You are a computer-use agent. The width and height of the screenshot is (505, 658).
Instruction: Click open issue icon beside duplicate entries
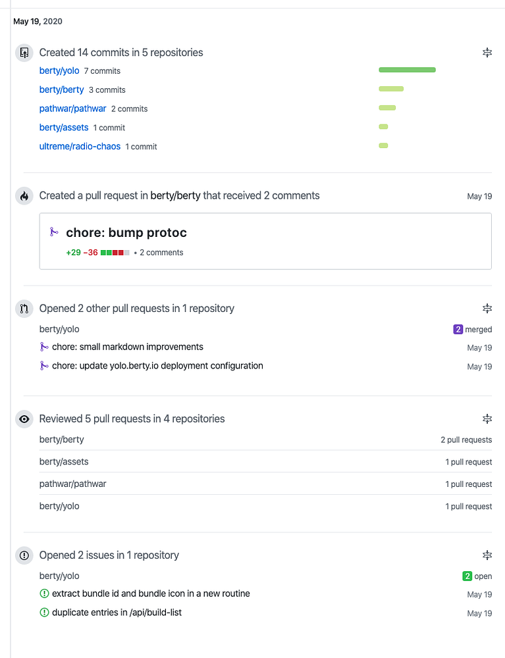(44, 613)
